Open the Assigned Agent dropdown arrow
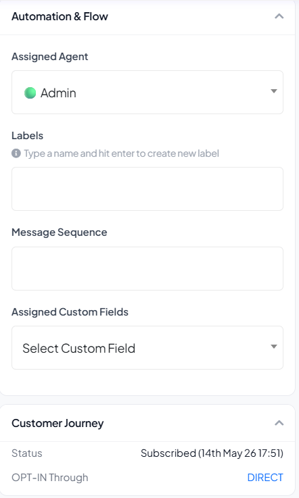299x498 pixels. click(273, 91)
